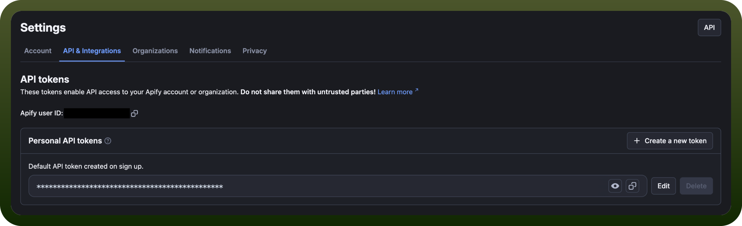Screen dimensions: 742x226
Task: Click 'Default API token created on sign up.' text
Action: pyautogui.click(x=86, y=166)
